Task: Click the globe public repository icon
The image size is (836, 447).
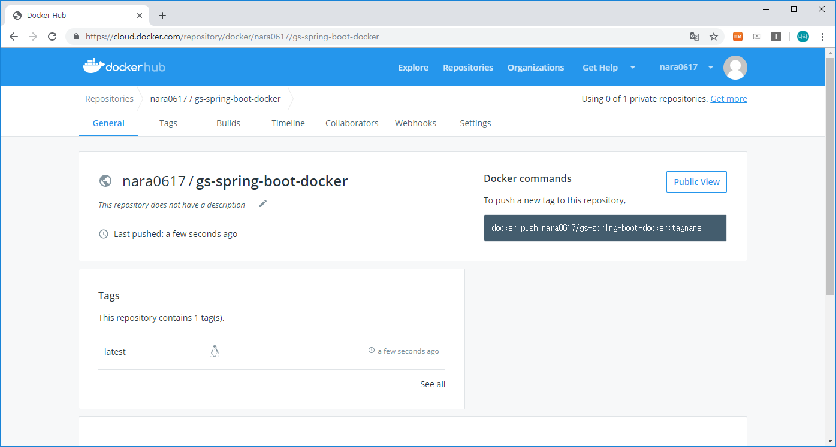Action: 105,181
